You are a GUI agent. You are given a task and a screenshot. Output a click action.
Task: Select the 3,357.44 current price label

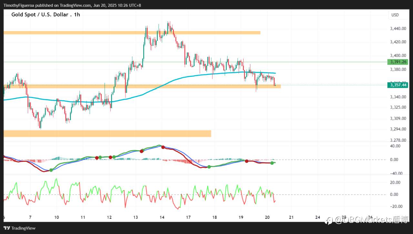tap(398, 85)
